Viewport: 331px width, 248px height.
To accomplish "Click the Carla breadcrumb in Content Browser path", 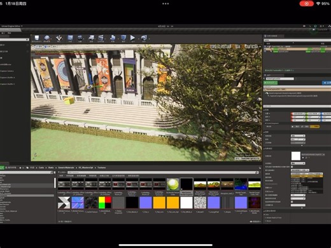I will pyautogui.click(x=41, y=168).
